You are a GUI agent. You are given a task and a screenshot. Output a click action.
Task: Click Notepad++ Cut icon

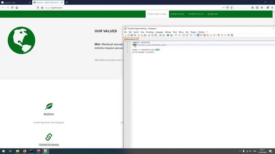coord(149,35)
